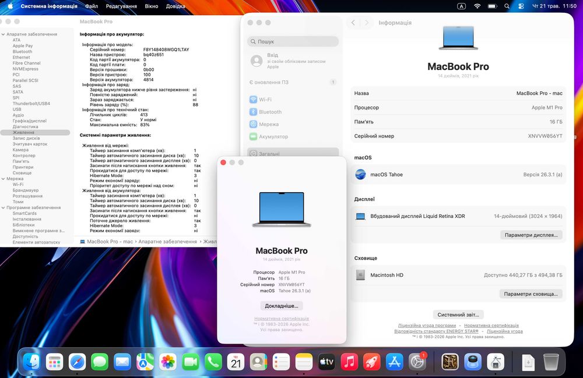Image resolution: width=583 pixels, height=378 pixels.
Task: Select Thunderbolt/USB4 in hardware list
Action: point(31,104)
